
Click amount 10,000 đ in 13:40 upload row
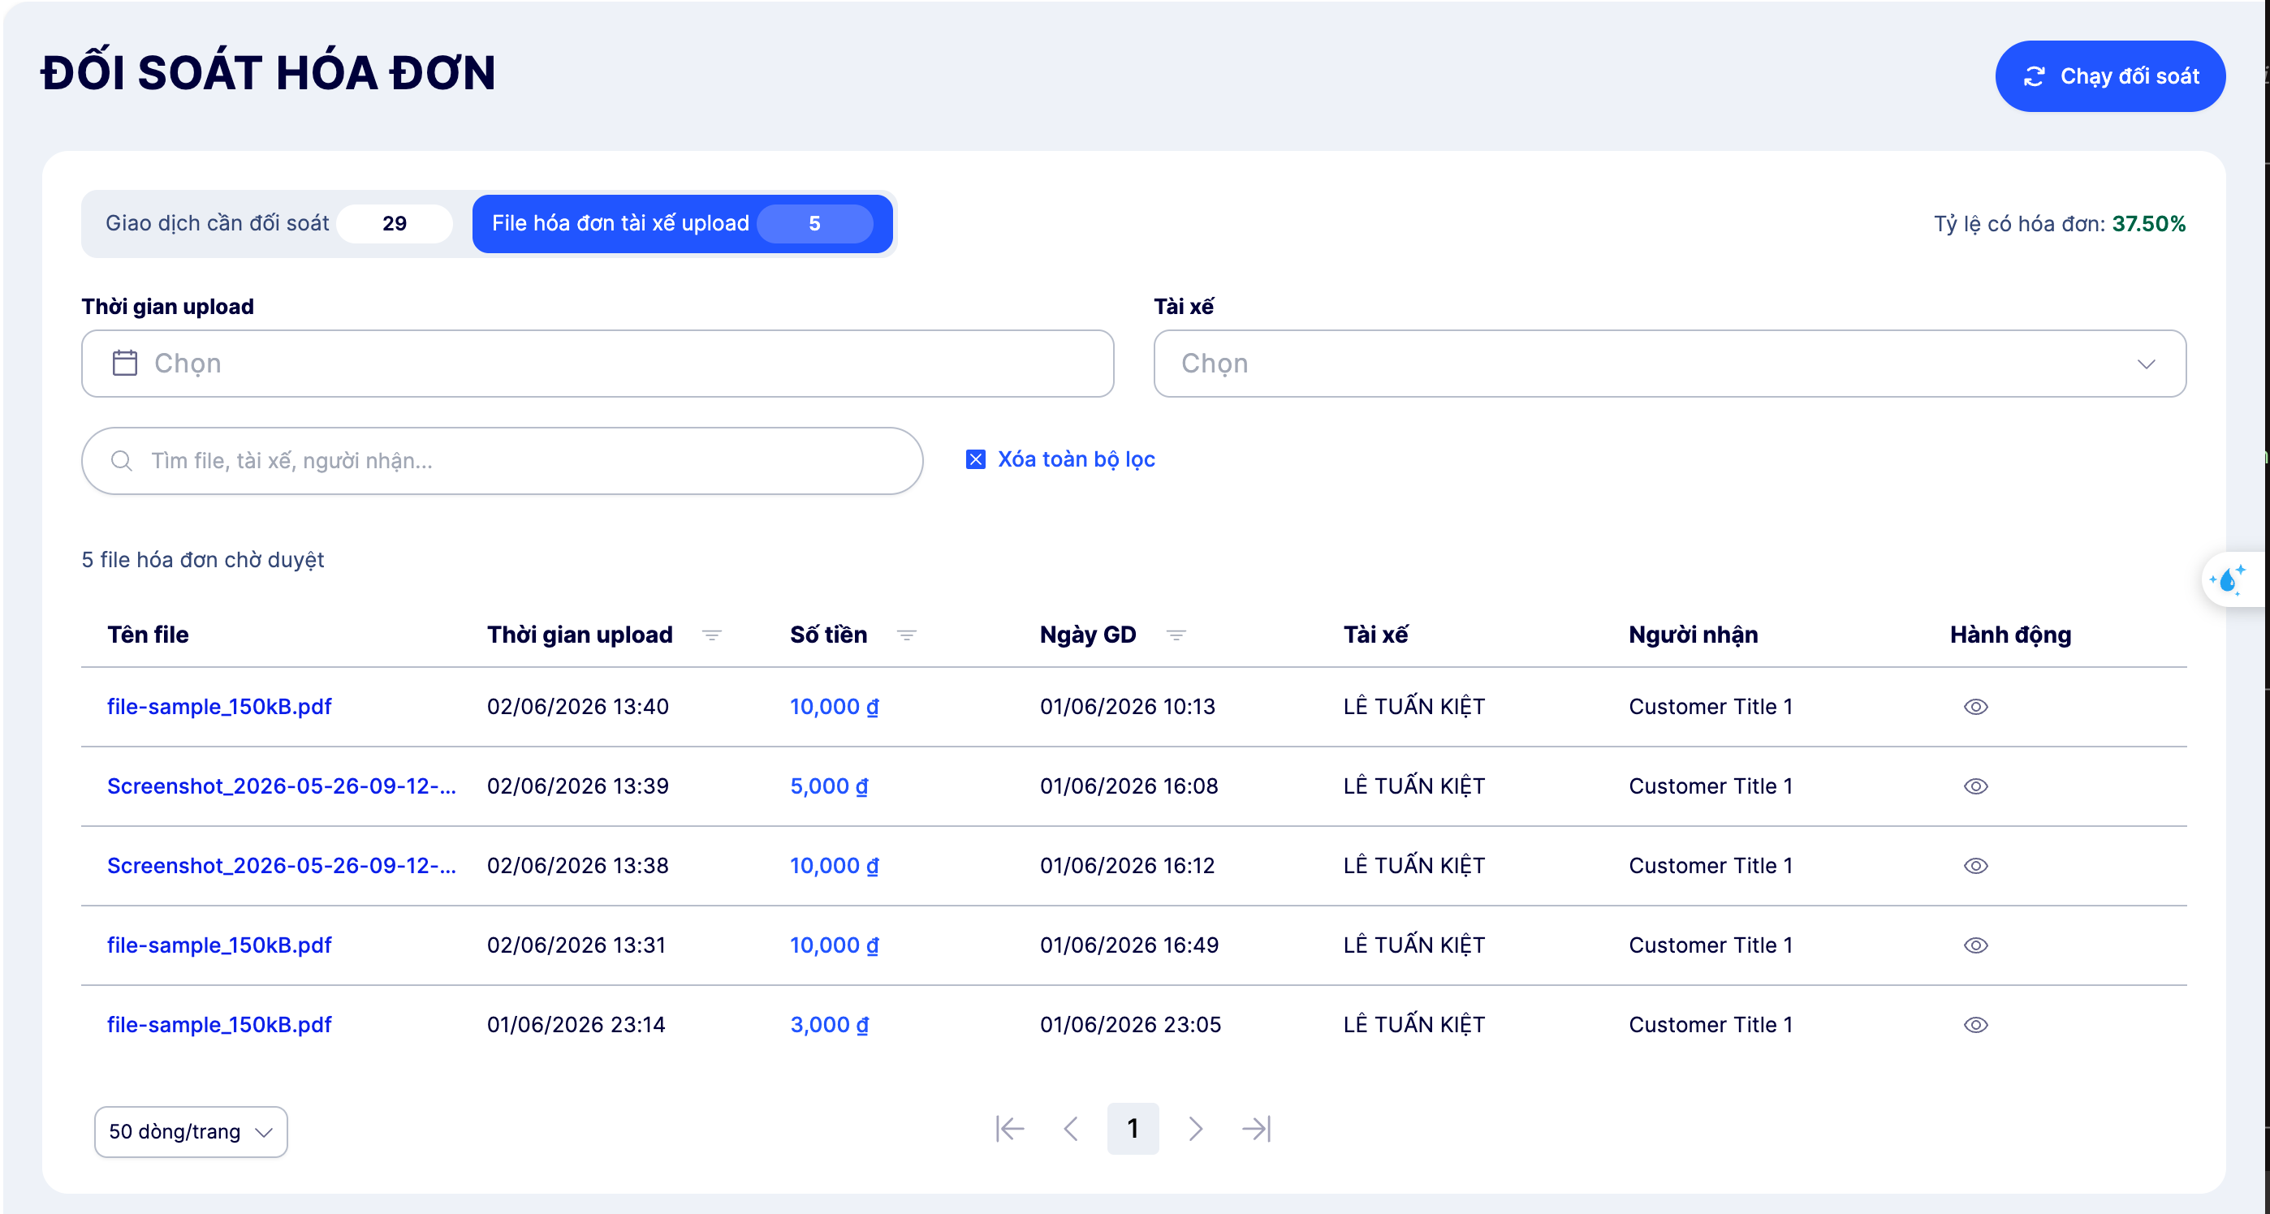[x=834, y=707]
